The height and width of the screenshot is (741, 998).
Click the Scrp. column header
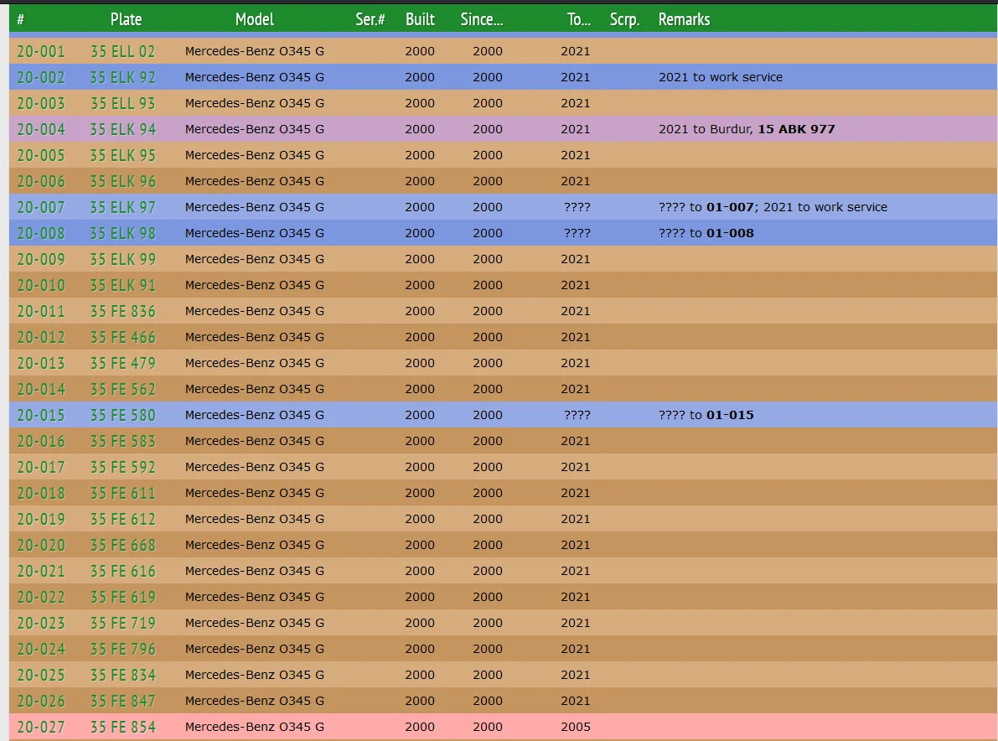[x=624, y=19]
